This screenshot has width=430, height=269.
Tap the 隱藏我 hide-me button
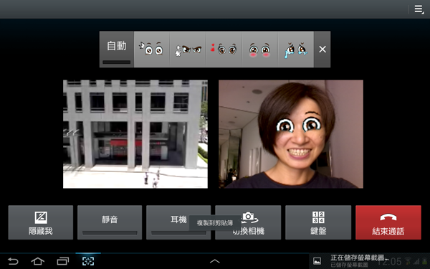coord(41,222)
